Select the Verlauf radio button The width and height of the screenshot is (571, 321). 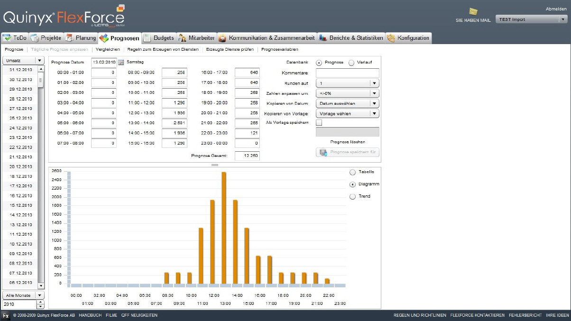351,63
